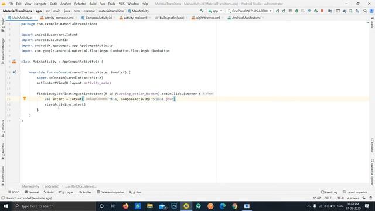Click the green checkmark inspection indicator
The height and width of the screenshot is (211, 375).
[x=368, y=22]
